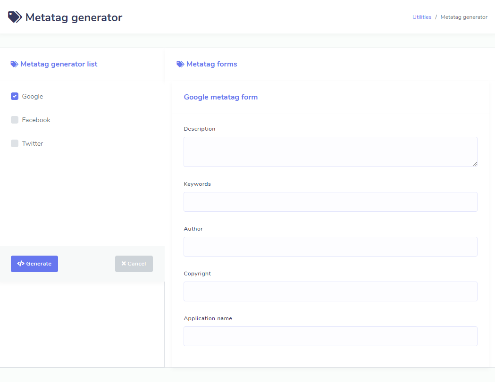The width and height of the screenshot is (495, 382).
Task: Enable the Facebook metatag checkbox
Action: (x=15, y=120)
